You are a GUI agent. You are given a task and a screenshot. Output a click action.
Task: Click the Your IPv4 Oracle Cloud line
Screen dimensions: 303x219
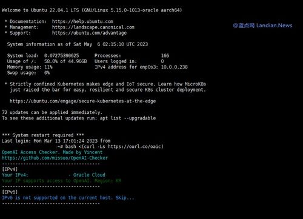pyautogui.click(x=53, y=175)
